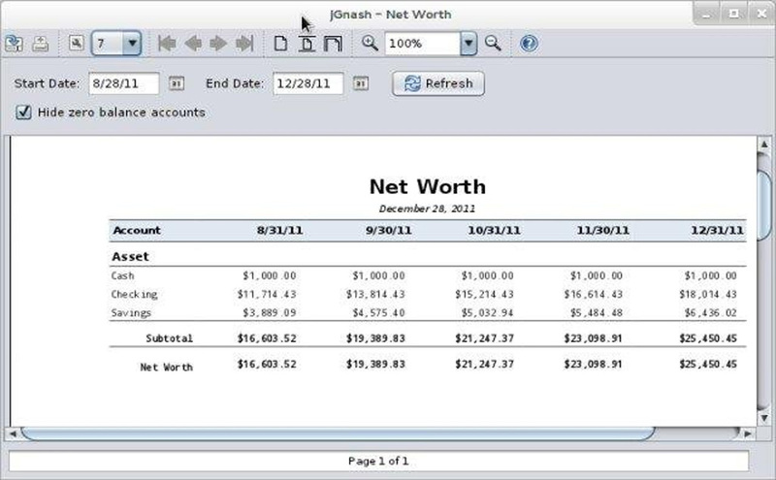The width and height of the screenshot is (776, 480).
Task: Select fit page height view icon
Action: tap(307, 44)
